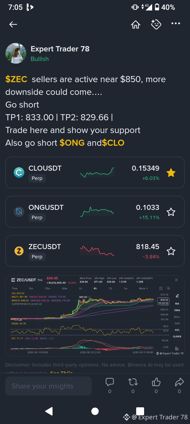Tap the Android back navigation button
This screenshot has height=424, width=190.
click(49, 411)
